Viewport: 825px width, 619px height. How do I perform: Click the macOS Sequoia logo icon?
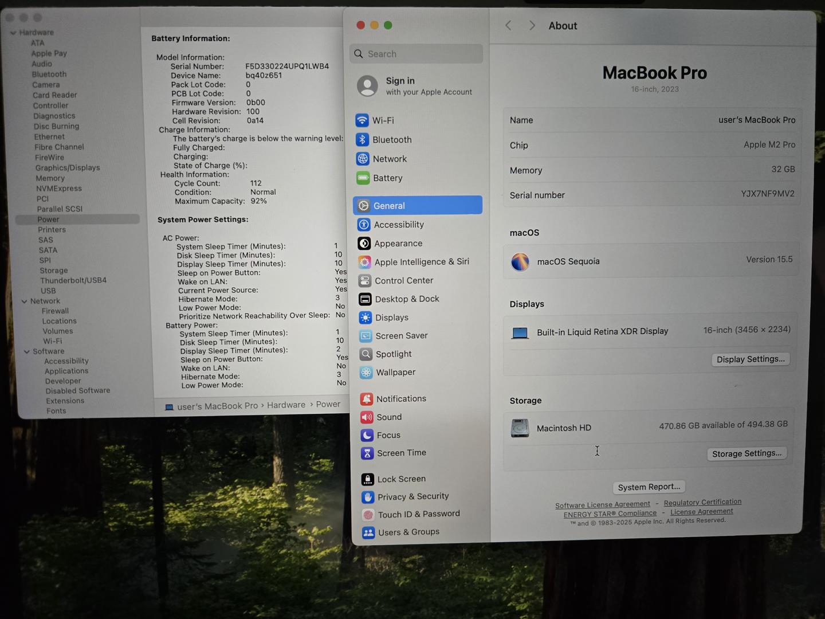(520, 262)
